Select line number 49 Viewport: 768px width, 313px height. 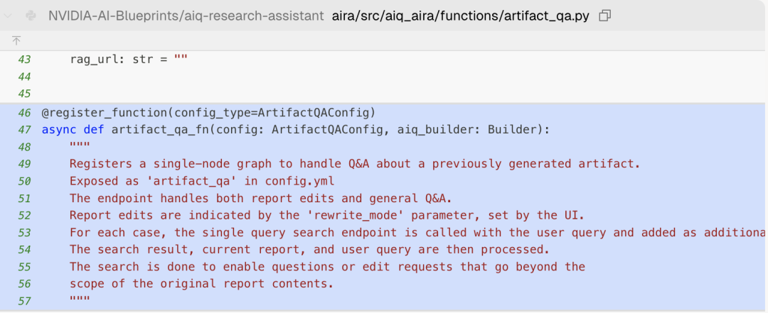point(24,164)
